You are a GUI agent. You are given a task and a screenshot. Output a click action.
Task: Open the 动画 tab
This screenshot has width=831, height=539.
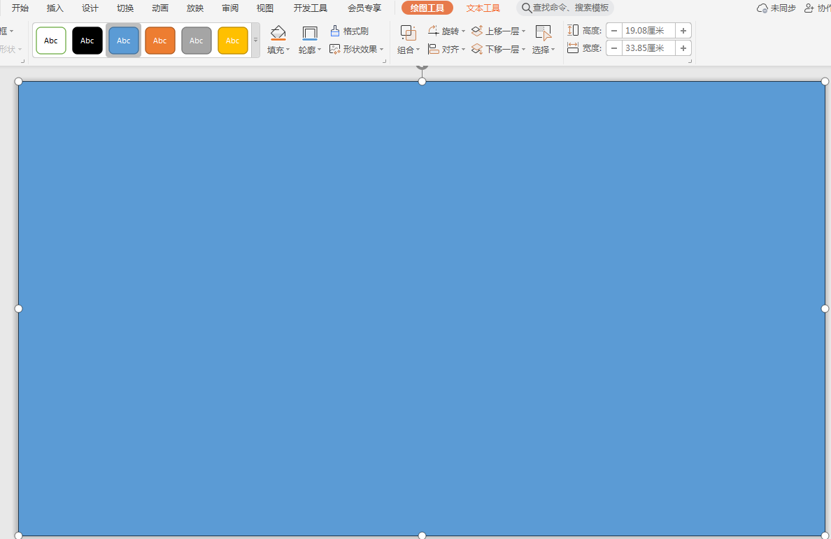coord(160,8)
